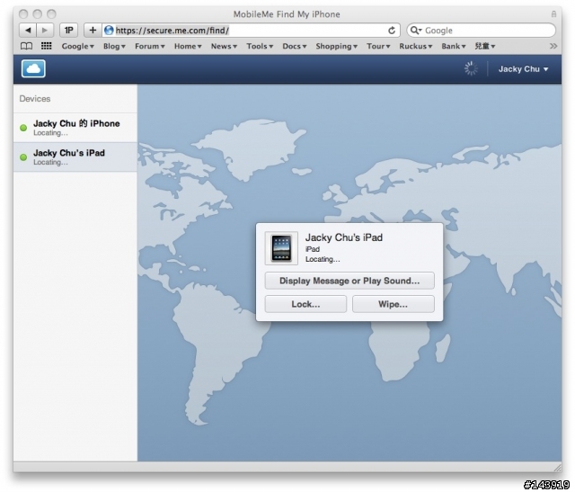Screen dimensions: 575x492
Task: Open the 1P password toolbar button
Action: click(68, 30)
